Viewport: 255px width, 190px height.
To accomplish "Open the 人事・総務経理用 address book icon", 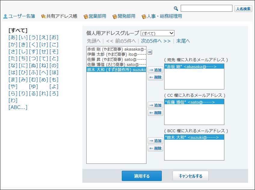I will 144,17.
